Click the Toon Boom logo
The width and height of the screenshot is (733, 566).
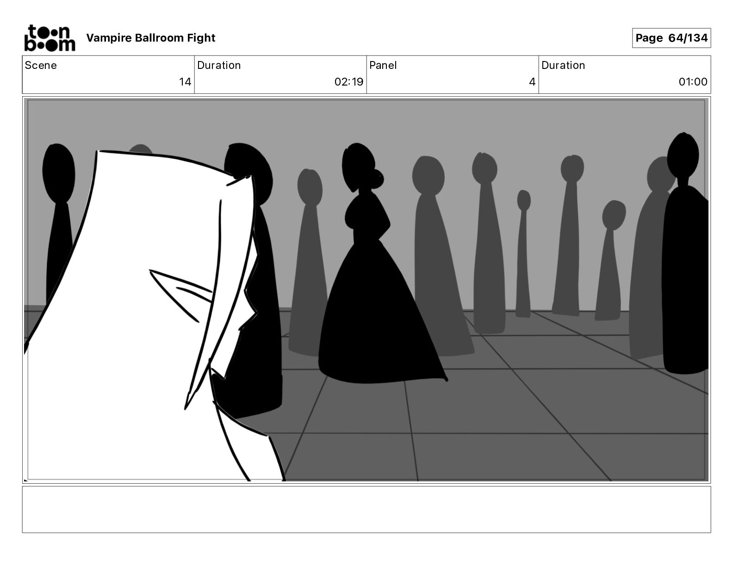[50, 38]
